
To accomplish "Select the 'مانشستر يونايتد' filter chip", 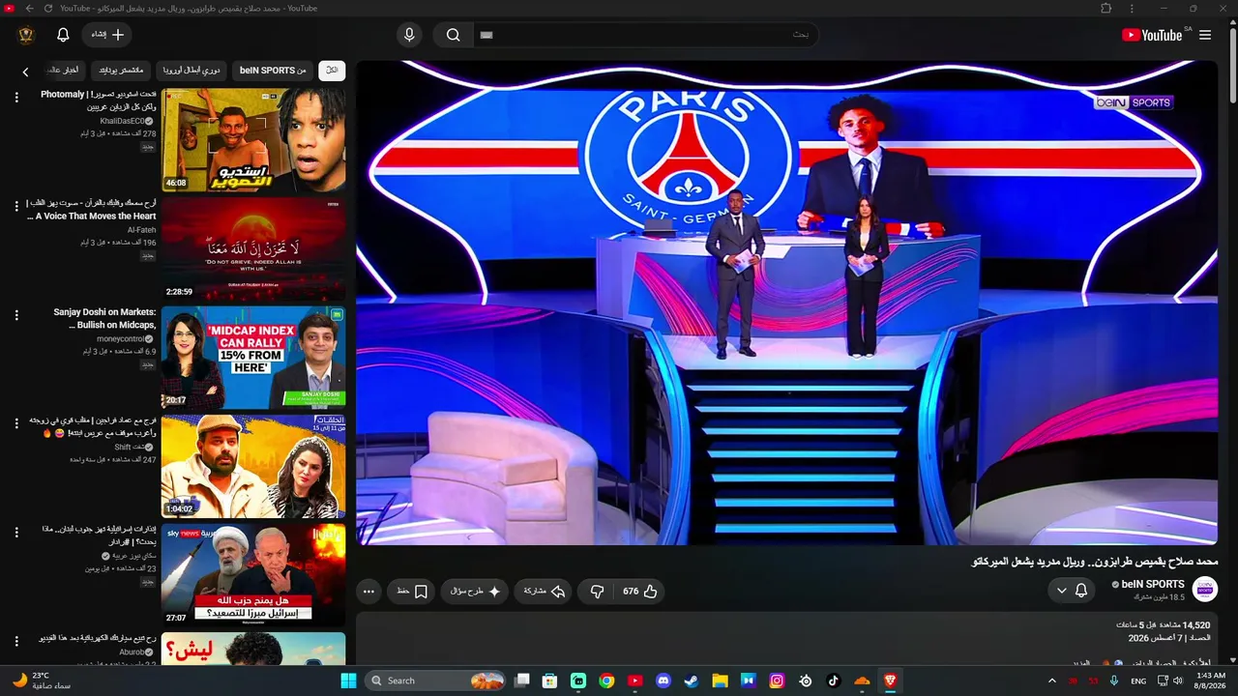I will click(x=121, y=70).
